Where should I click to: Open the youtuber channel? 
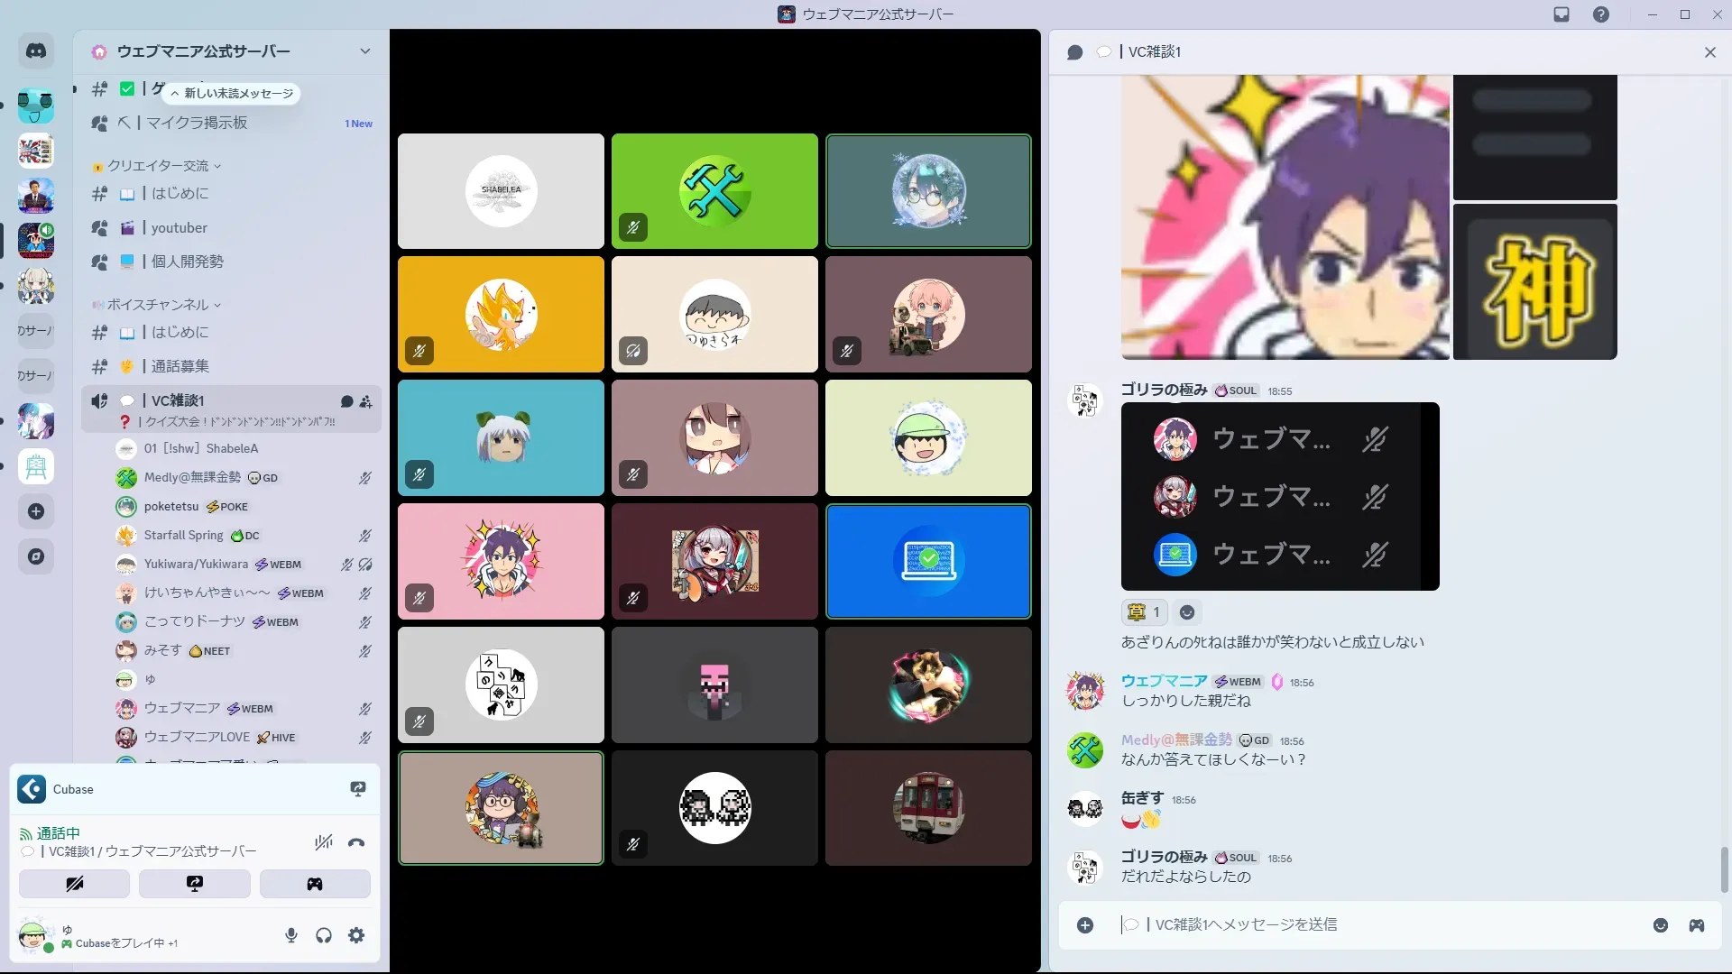click(x=179, y=228)
